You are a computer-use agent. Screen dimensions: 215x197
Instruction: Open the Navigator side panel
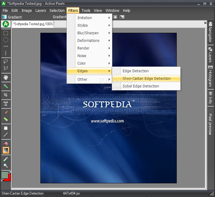(x=210, y=32)
